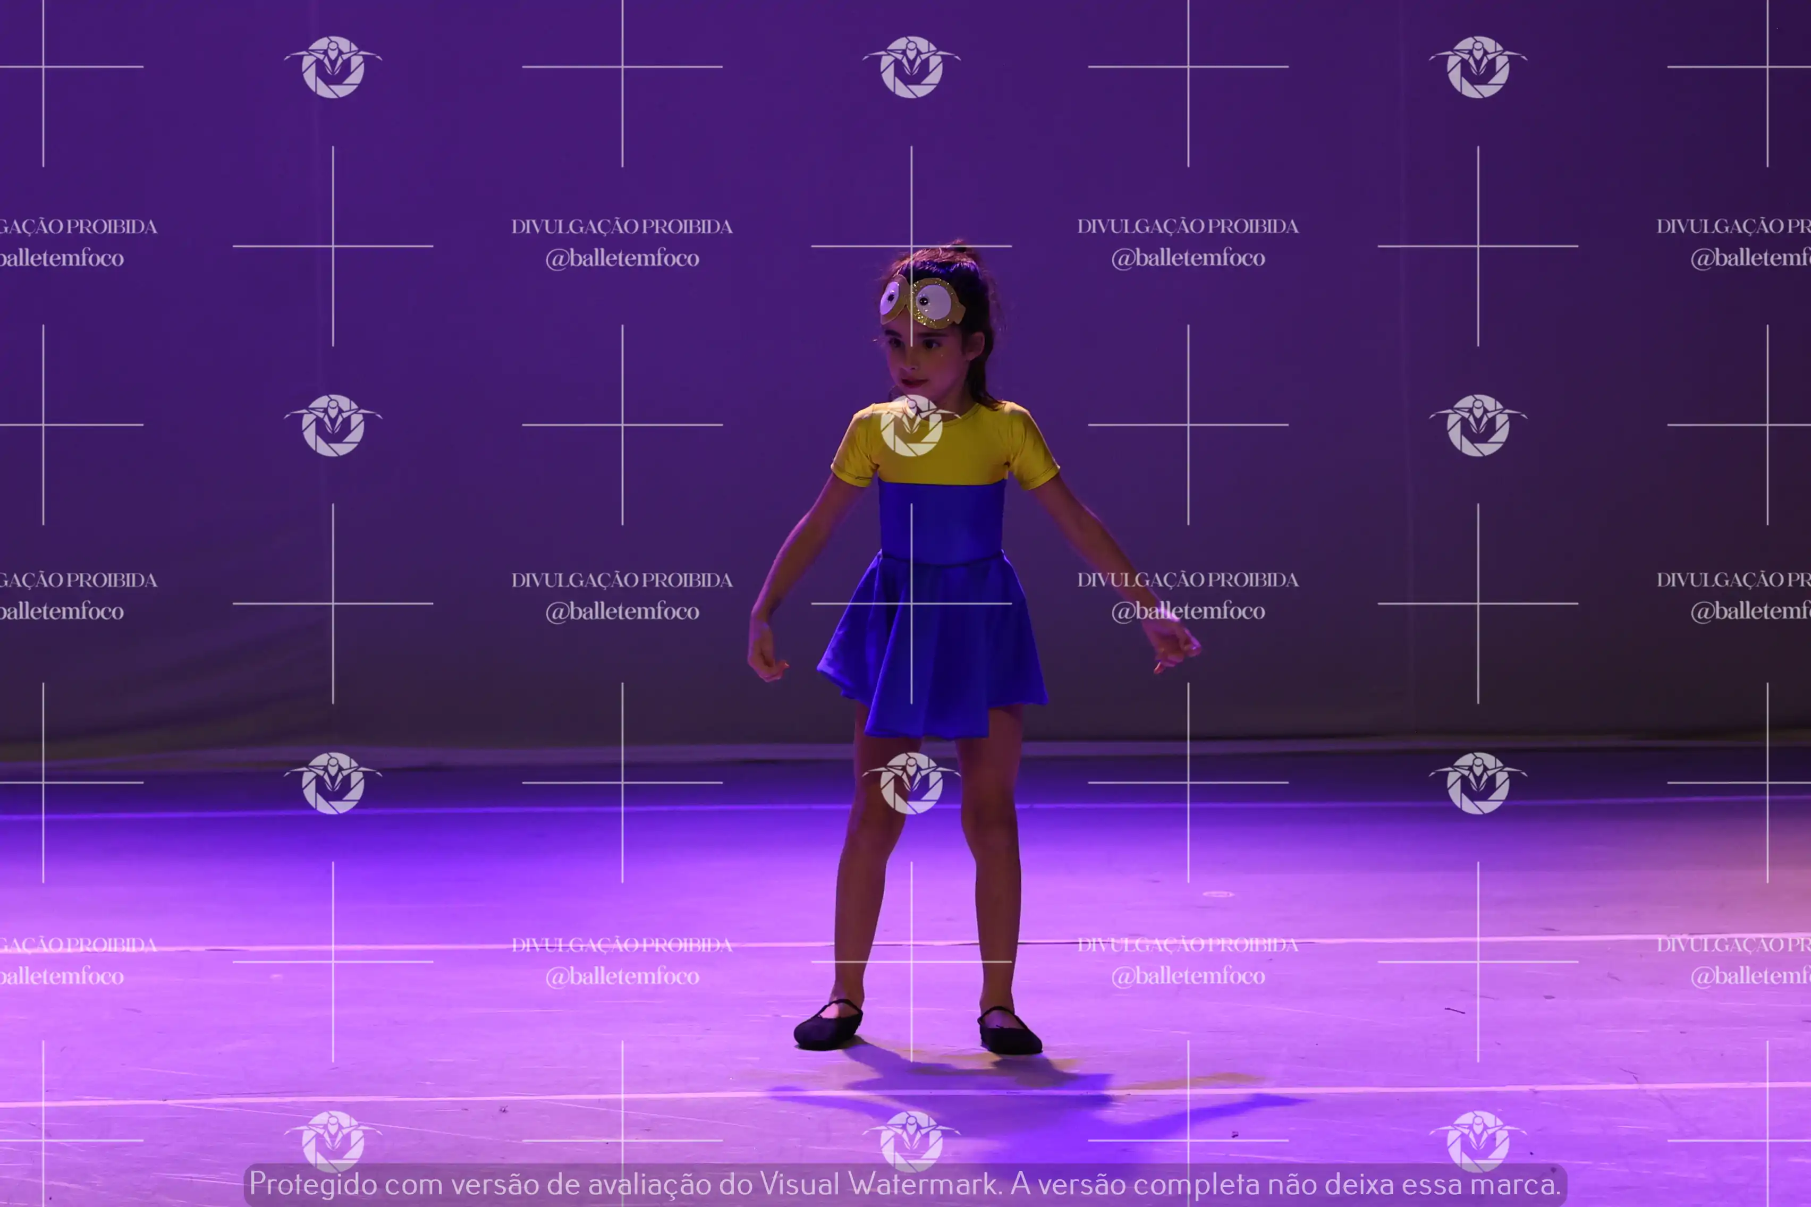Click the DIVULGAÇÃO PROIBIDA text left of the skirt
The width and height of the screenshot is (1811, 1207).
(621, 580)
